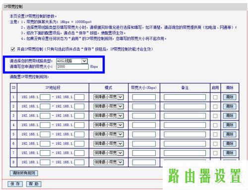Click rule 4 remarks field

click(185, 125)
